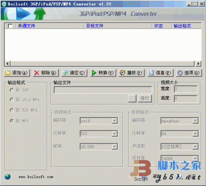This screenshot has width=206, height=186.
Task: Select the 到 MP4 radio button
Action: click(x=12, y=121)
